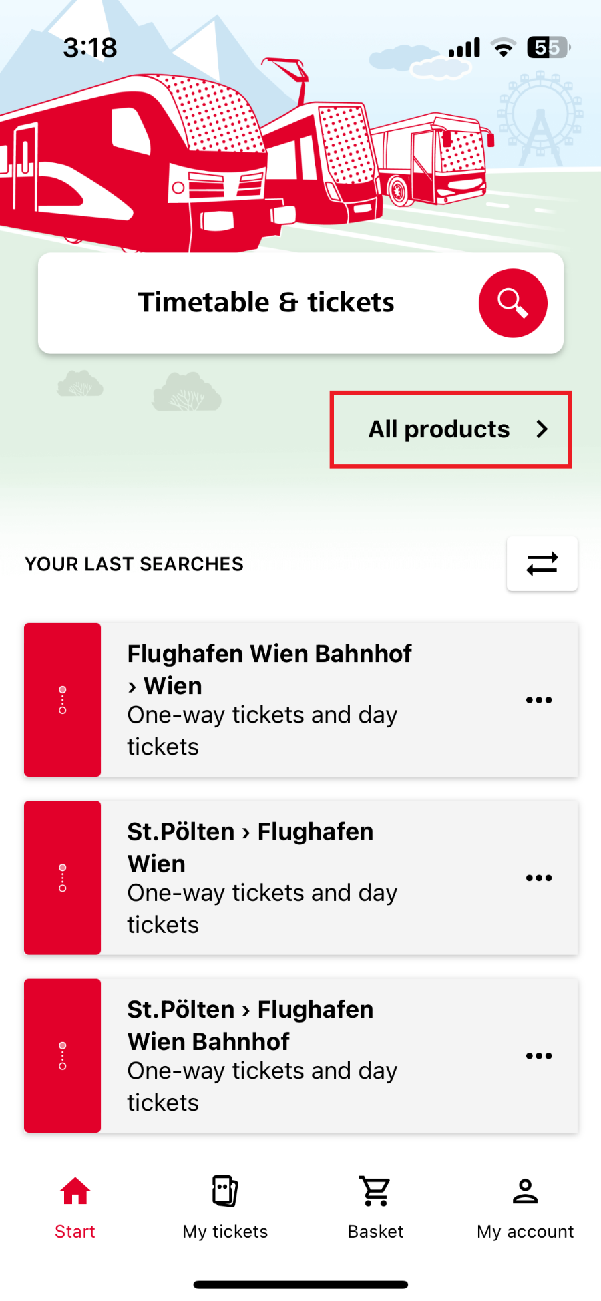This screenshot has height=1301, width=601.
Task: Tap the battery indicator in status bar
Action: 548,47
